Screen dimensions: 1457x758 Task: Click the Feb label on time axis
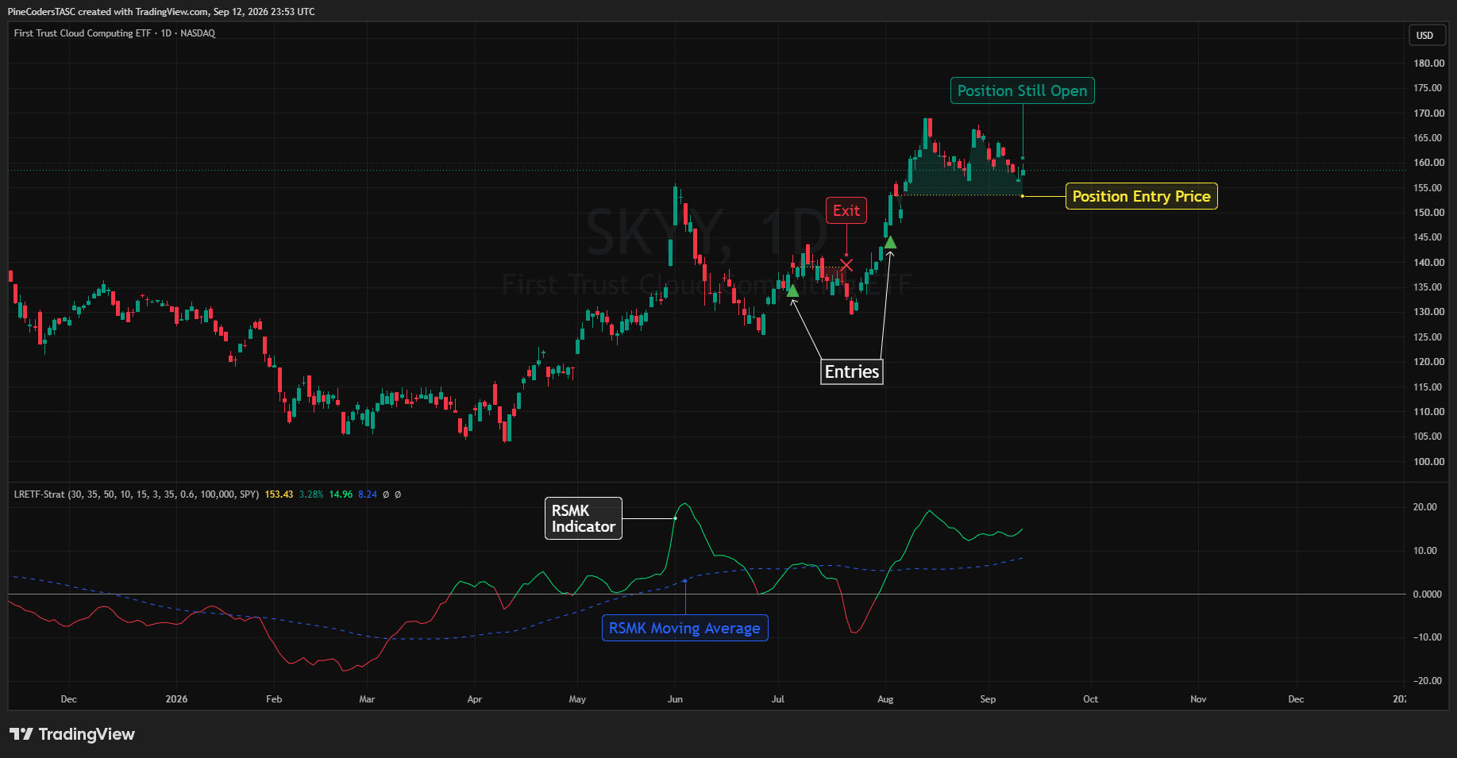click(274, 699)
